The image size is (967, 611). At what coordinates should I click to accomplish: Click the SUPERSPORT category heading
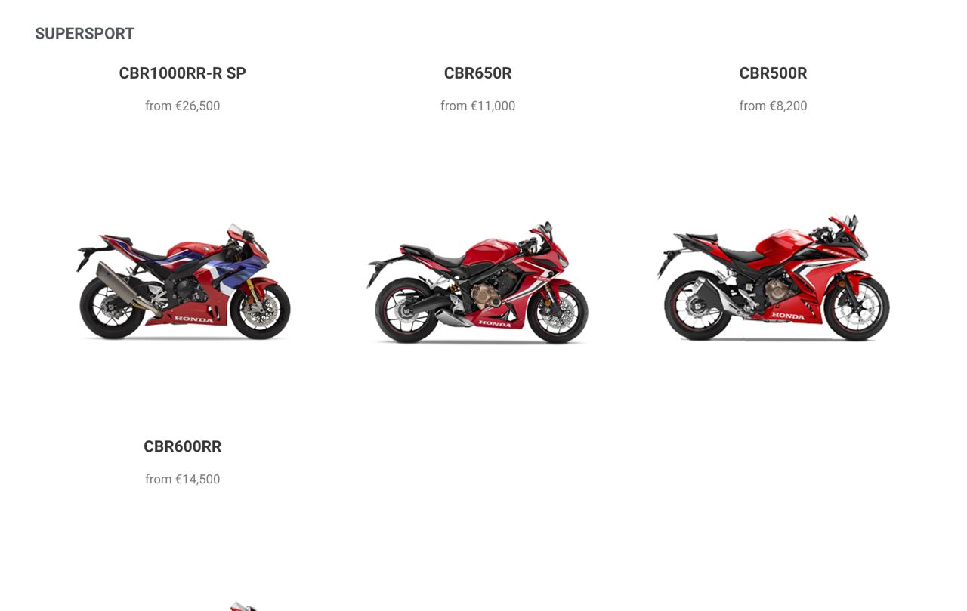(85, 33)
